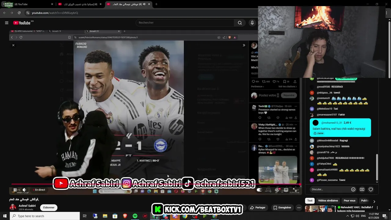Send a heart reaction in chat
This screenshot has width=391, height=220.
(x=371, y=189)
